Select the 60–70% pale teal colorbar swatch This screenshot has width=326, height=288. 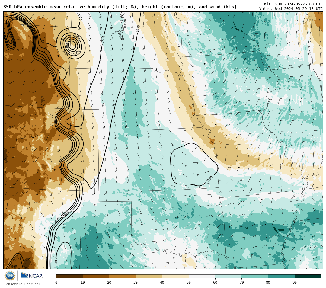tap(228, 276)
